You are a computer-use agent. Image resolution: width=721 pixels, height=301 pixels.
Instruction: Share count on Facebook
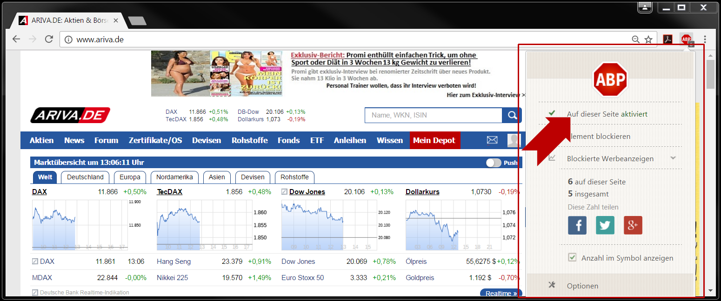click(x=577, y=225)
